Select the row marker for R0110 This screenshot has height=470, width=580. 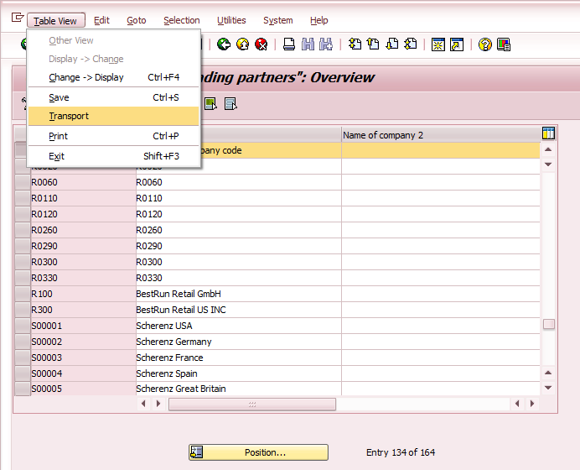coord(23,198)
